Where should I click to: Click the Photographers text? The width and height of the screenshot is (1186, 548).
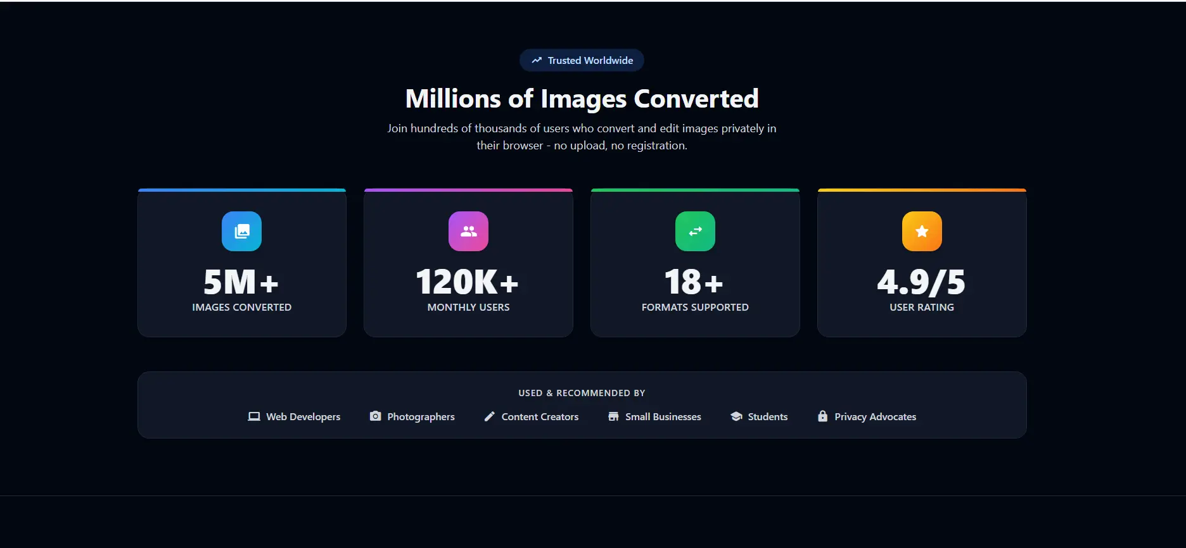421,416
